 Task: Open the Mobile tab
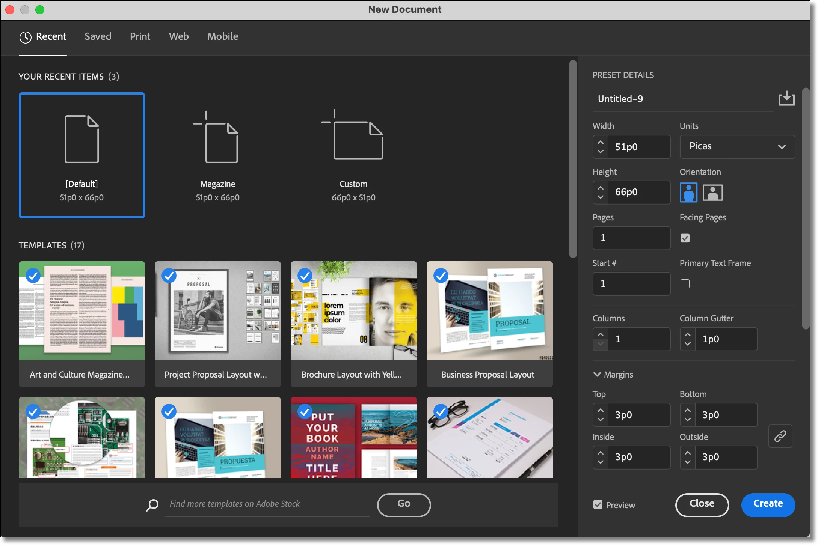tap(222, 36)
